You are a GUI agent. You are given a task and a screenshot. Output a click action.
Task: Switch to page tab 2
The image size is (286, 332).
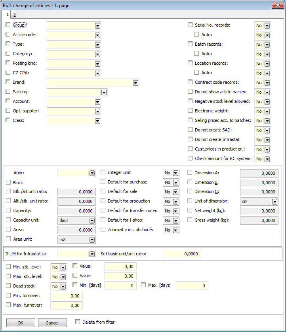[14, 15]
